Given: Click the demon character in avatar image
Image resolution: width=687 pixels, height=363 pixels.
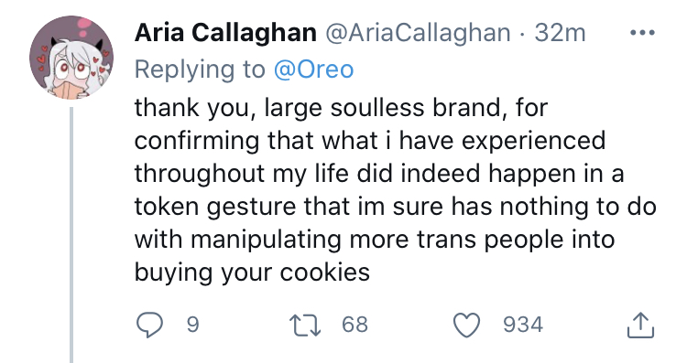Looking at the screenshot, I should click(x=74, y=68).
